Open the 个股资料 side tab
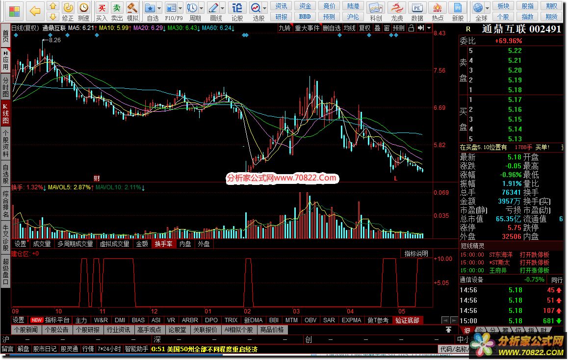The image size is (568, 360). coord(5,144)
